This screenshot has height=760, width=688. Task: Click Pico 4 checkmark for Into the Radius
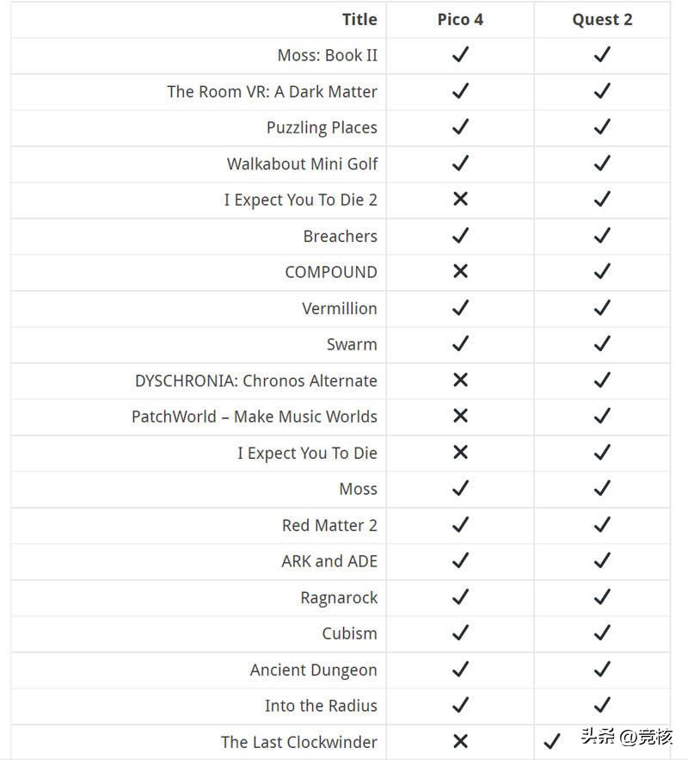[460, 706]
